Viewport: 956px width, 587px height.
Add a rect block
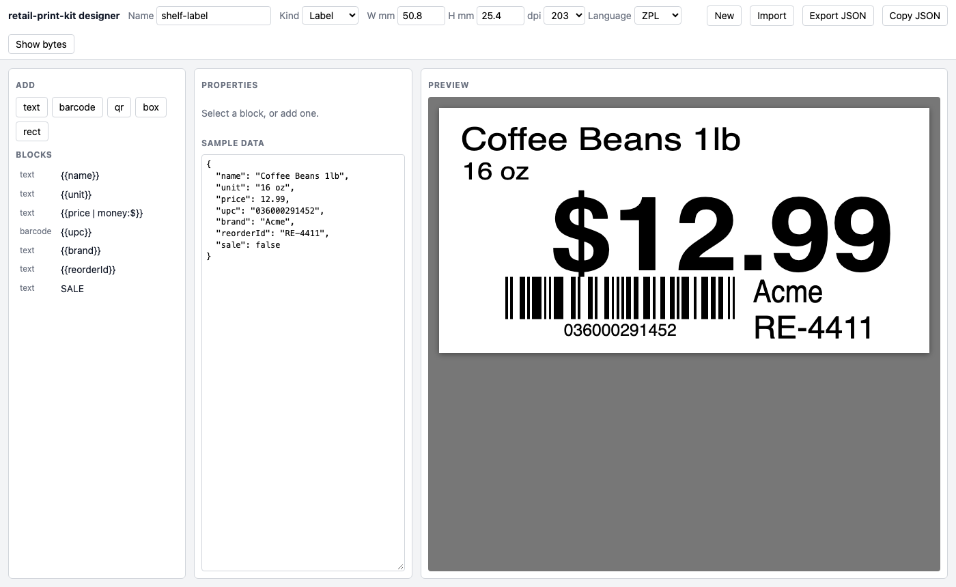click(x=32, y=132)
